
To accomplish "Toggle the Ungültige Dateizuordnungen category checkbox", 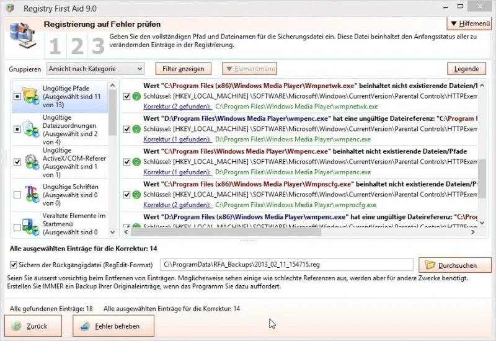I will [x=17, y=129].
